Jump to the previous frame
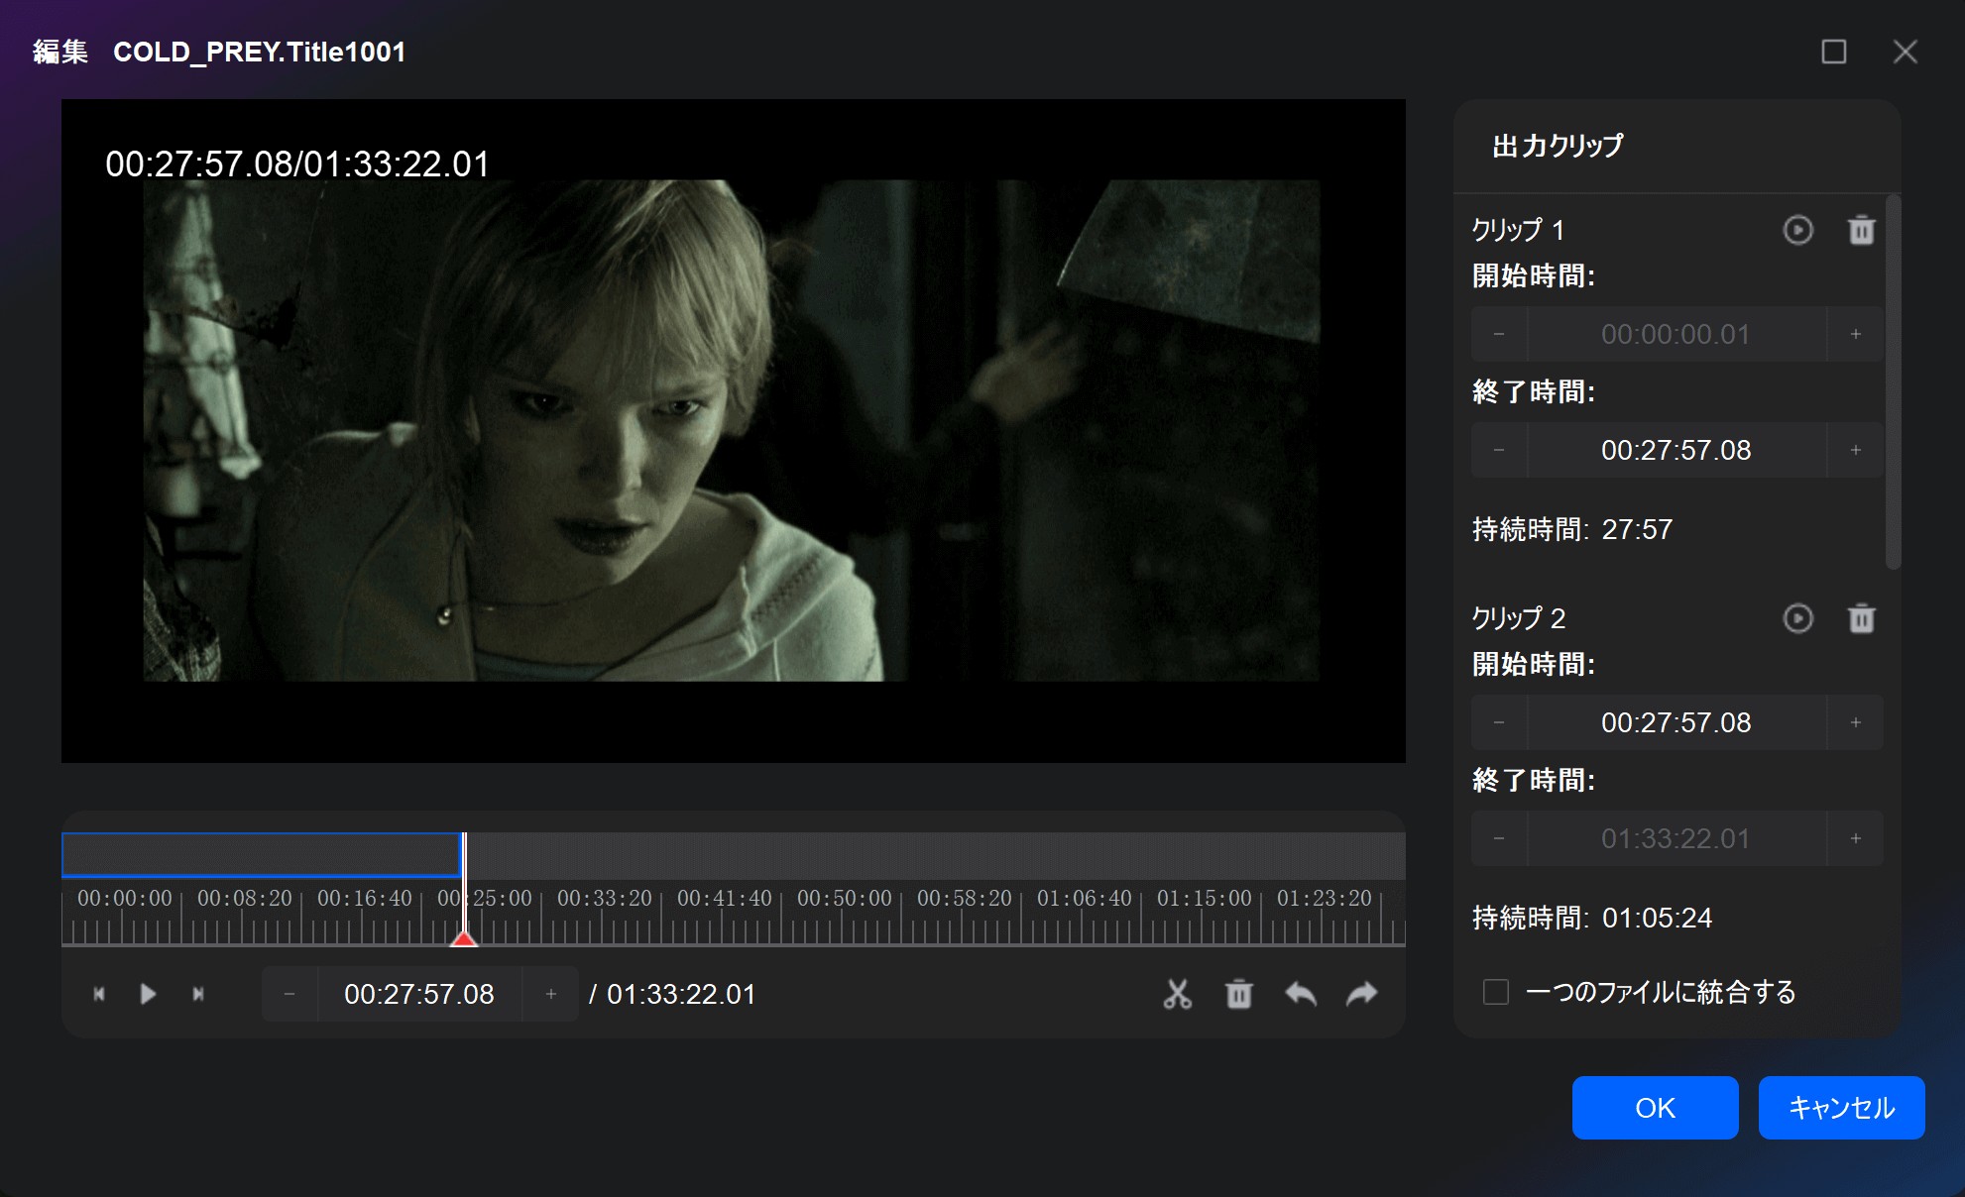This screenshot has width=1965, height=1197. (99, 994)
